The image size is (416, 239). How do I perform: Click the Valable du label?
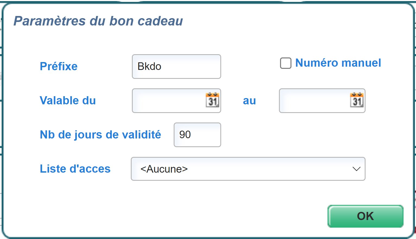pos(68,101)
